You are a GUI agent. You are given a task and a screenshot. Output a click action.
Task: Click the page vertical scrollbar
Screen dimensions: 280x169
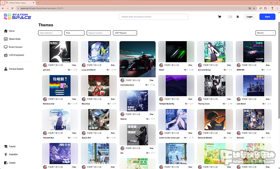279,70
